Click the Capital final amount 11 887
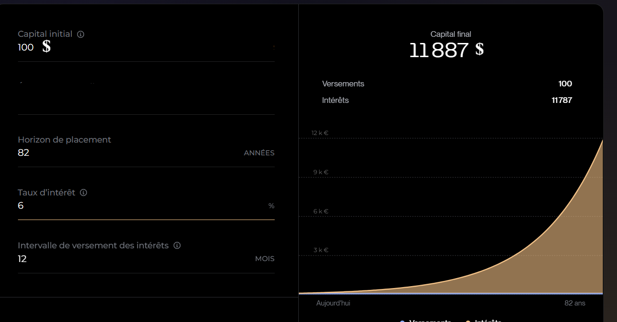 (439, 50)
